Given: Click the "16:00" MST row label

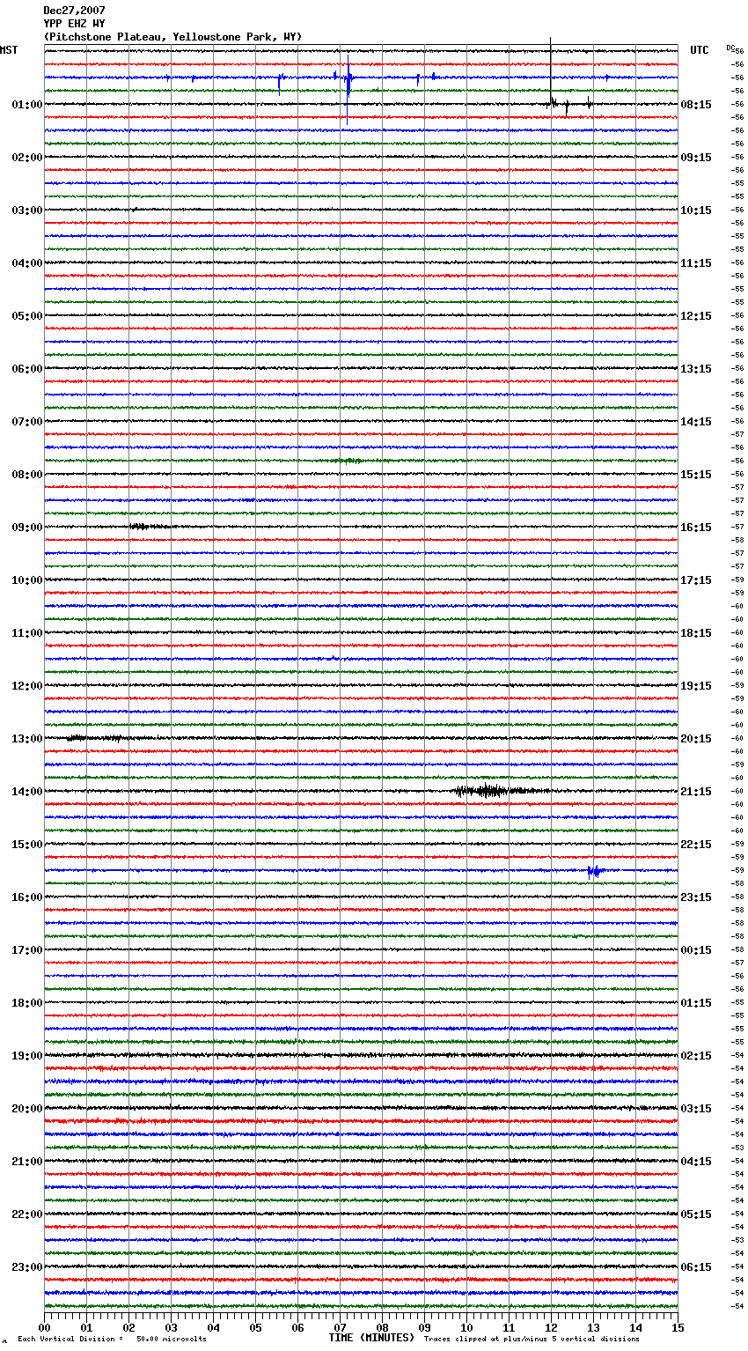Looking at the screenshot, I should click(27, 897).
